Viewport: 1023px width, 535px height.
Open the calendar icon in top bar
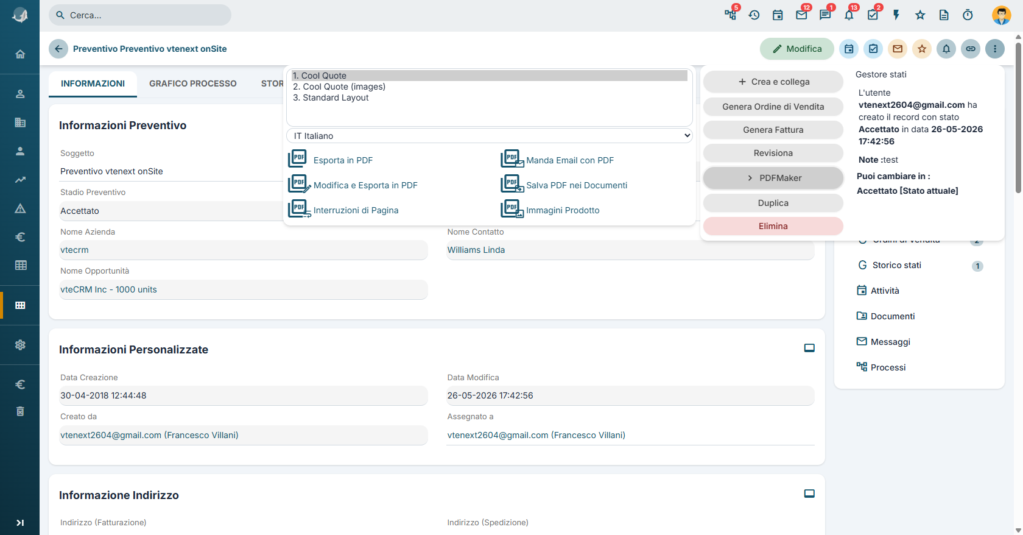pyautogui.click(x=778, y=15)
